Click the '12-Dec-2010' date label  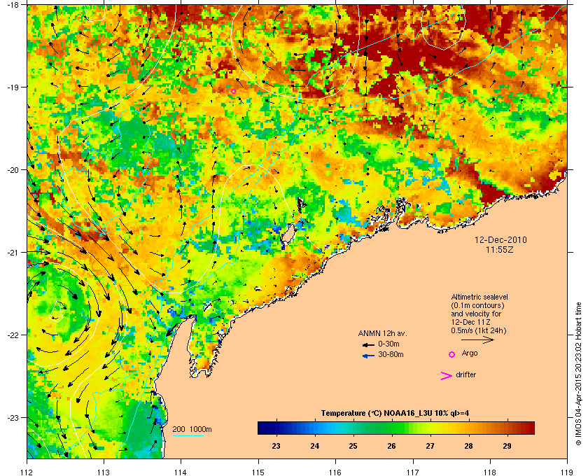[x=500, y=240]
